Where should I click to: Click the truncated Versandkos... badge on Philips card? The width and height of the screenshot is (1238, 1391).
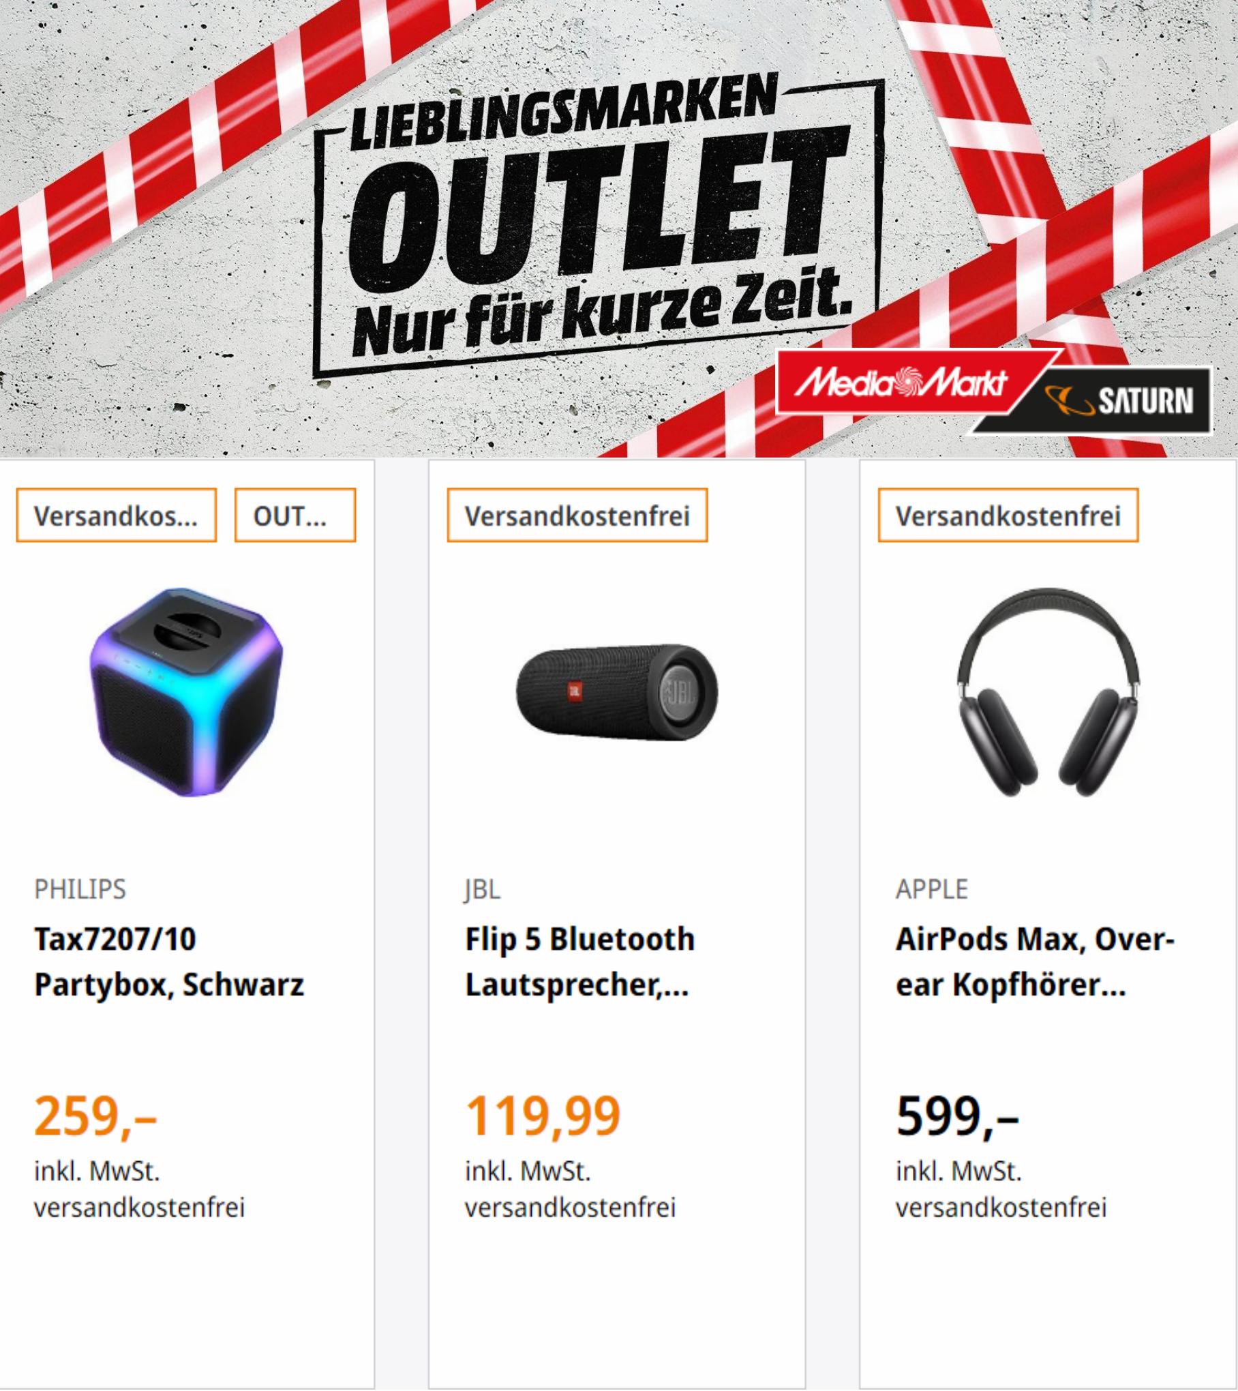pos(116,515)
